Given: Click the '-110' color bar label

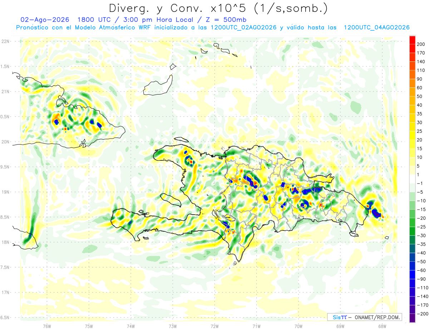Looking at the screenshot, I should (423, 288).
